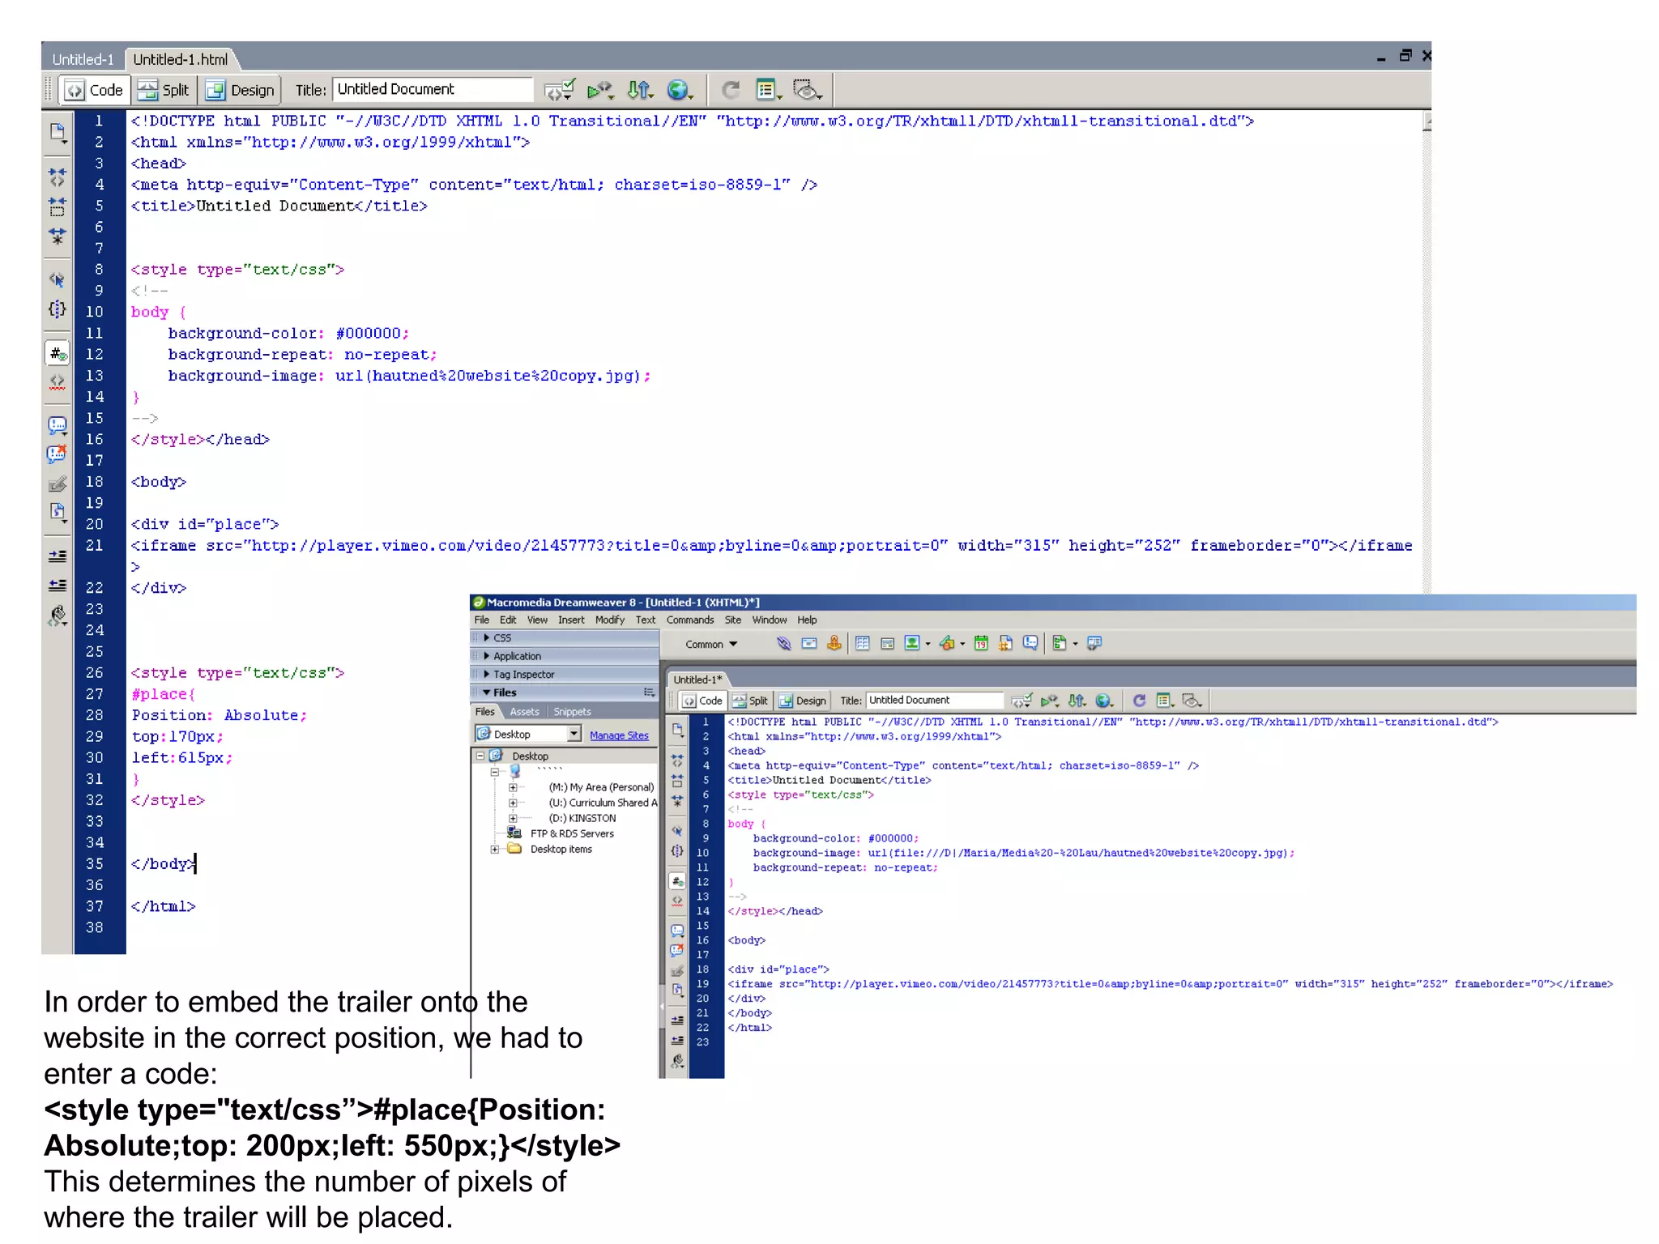Open the Files panel options menu icon
The width and height of the screenshot is (1659, 1244).
point(649,692)
